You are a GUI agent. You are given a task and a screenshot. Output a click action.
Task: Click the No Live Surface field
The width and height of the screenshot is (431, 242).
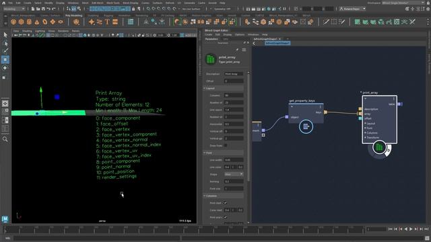coord(191,9)
